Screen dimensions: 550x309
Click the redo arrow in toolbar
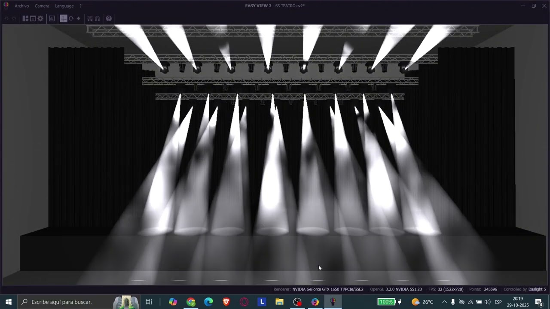point(14,18)
